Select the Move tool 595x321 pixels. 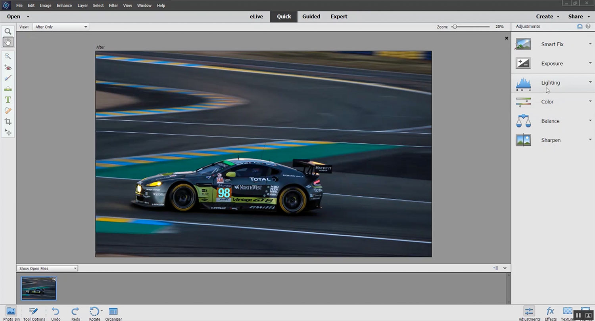click(x=8, y=132)
